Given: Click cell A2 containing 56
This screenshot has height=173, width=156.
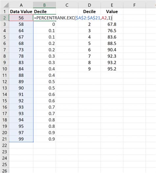Looking at the screenshot, I should pos(21,18).
